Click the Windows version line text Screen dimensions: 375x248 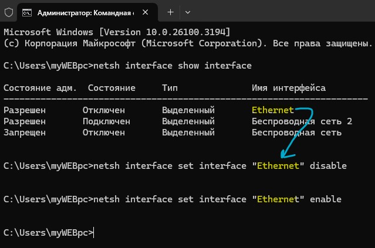[x=117, y=32]
